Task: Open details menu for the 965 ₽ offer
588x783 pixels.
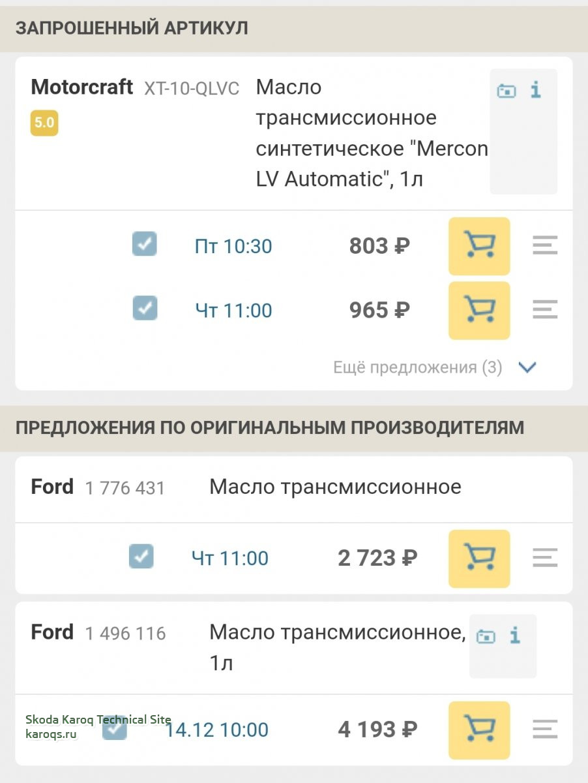Action: pos(545,310)
